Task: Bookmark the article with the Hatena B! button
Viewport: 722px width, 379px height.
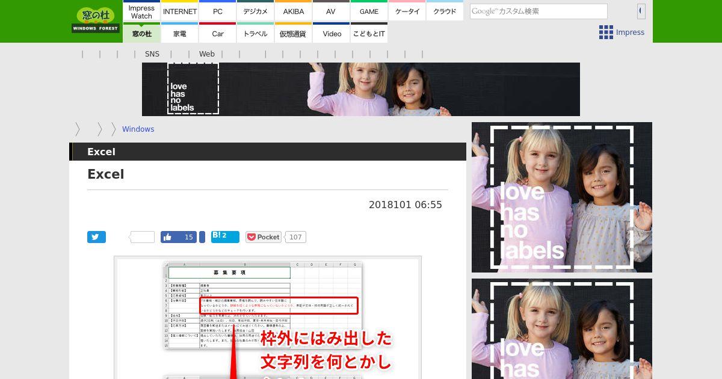Action: (224, 237)
